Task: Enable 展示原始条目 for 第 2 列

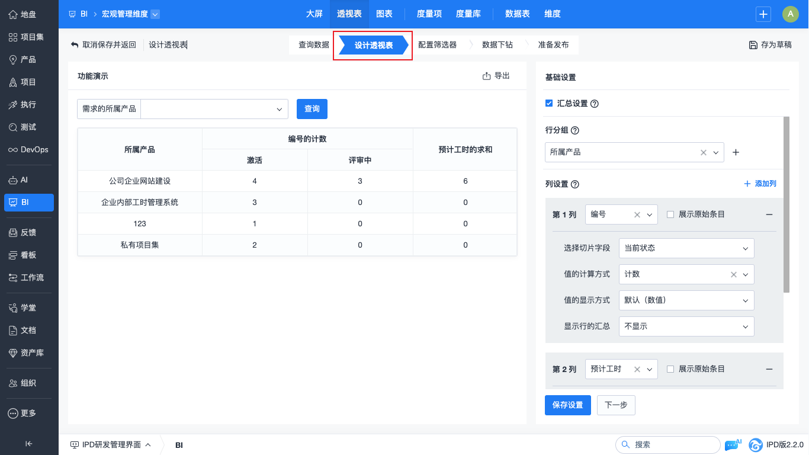Action: point(670,369)
